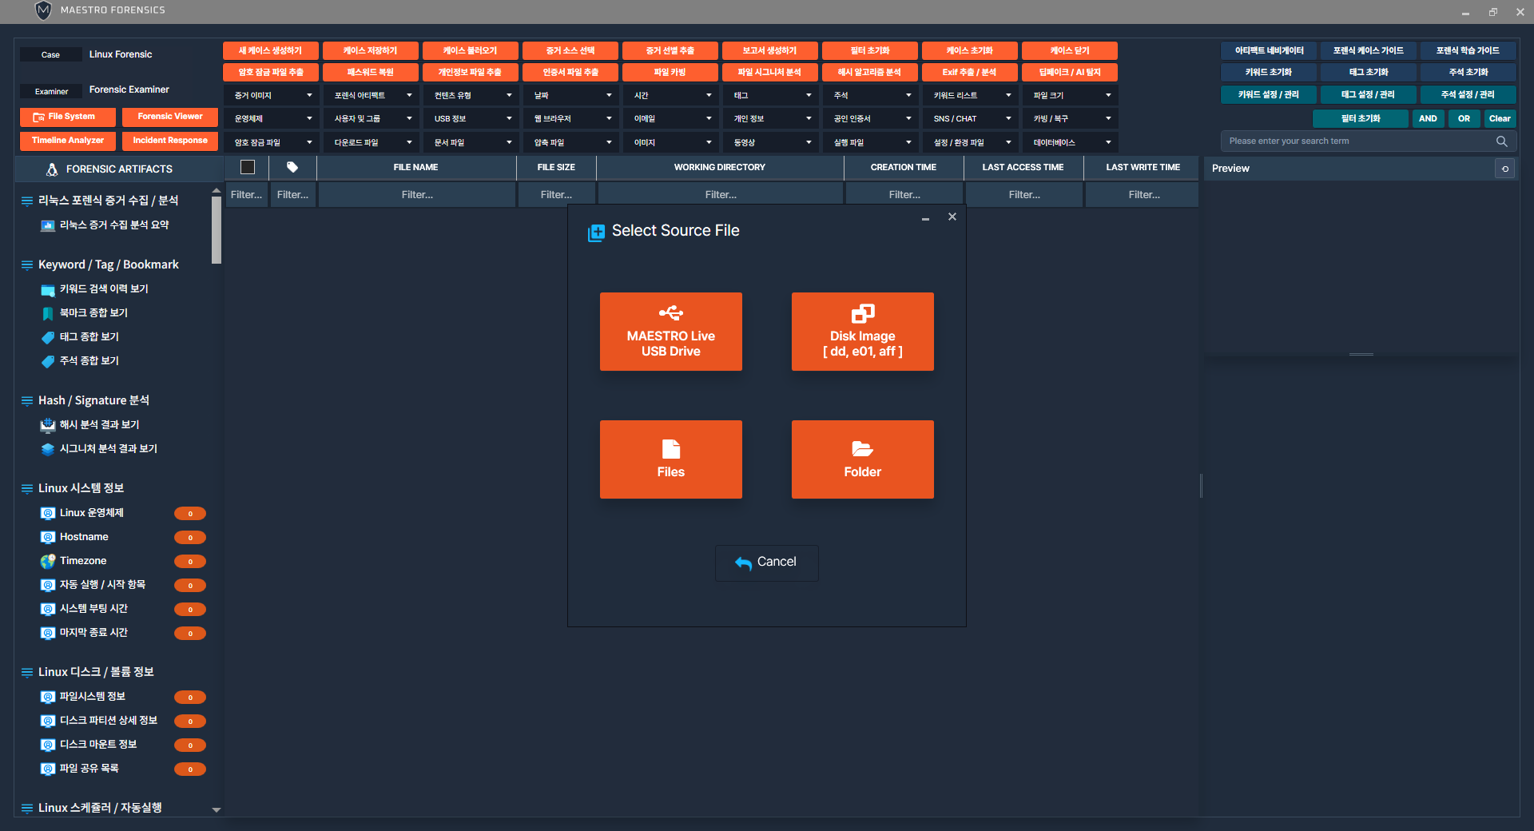Expand the SNS / CHAT dropdown
The width and height of the screenshot is (1534, 831).
(971, 118)
